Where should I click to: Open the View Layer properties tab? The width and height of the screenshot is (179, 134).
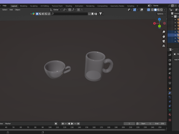170,69
